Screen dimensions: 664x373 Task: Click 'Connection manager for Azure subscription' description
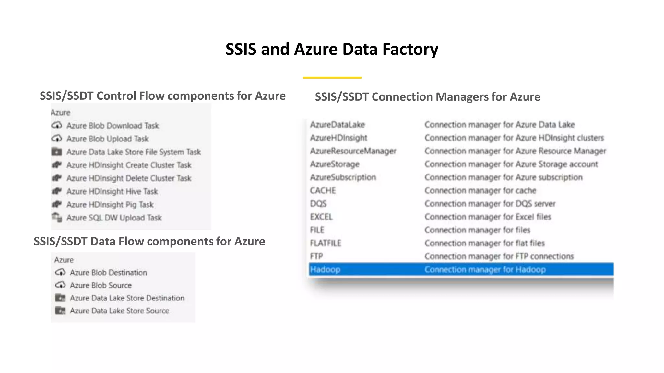pos(504,177)
